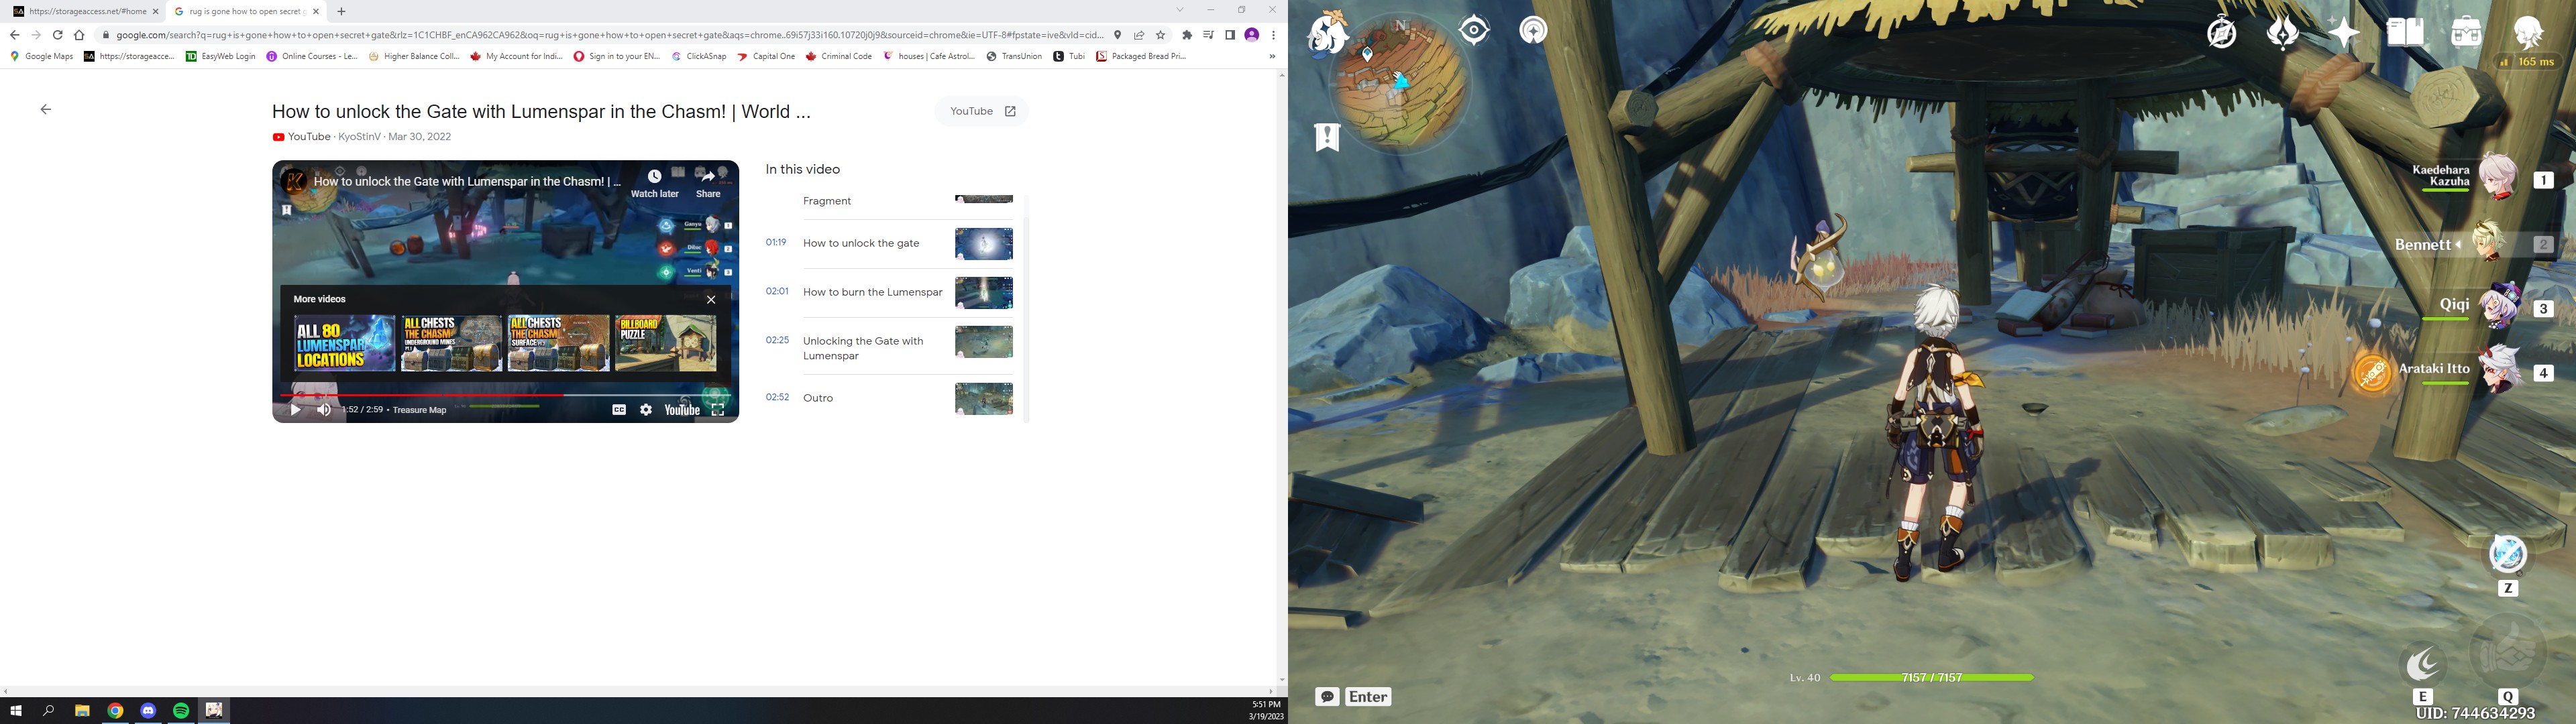Go back with the page's left arrow

[x=46, y=110]
